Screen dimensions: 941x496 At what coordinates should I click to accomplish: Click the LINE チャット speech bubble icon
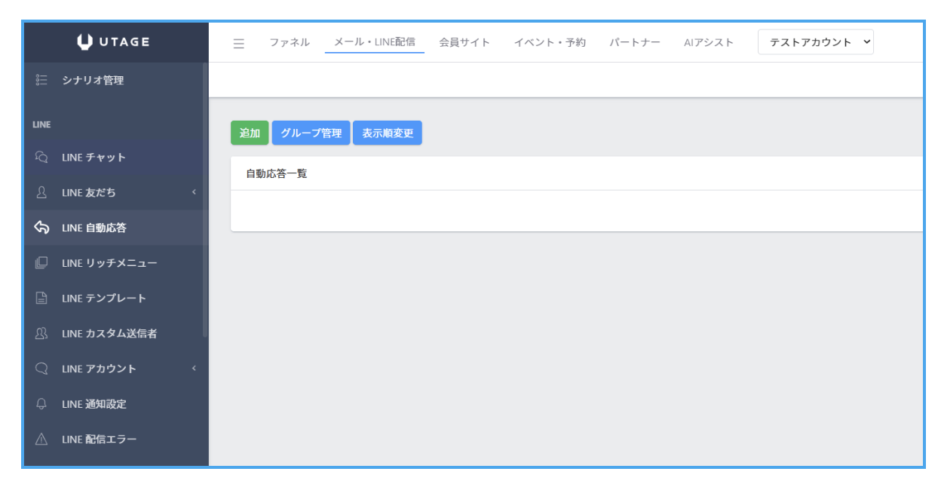[42, 158]
